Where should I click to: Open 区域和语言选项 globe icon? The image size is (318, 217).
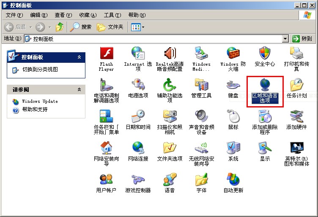point(265,85)
